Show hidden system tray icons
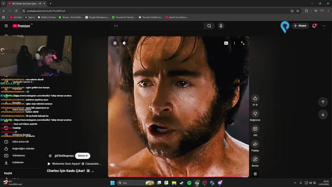The image size is (332, 187). [295, 183]
